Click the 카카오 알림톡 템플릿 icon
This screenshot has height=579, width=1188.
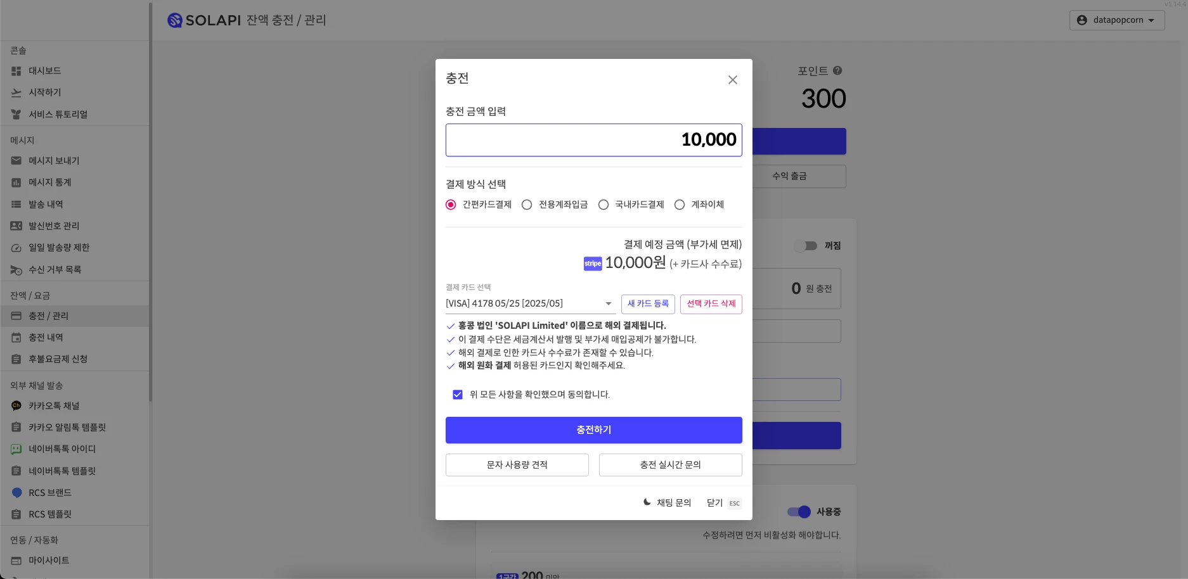(16, 428)
